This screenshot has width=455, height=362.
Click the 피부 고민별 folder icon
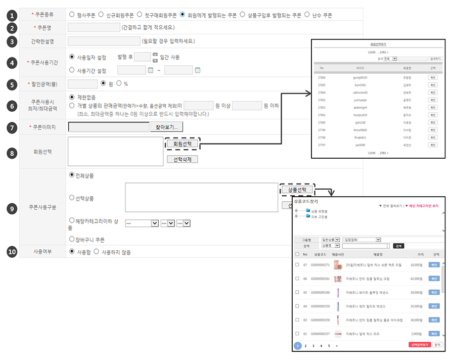(x=308, y=216)
